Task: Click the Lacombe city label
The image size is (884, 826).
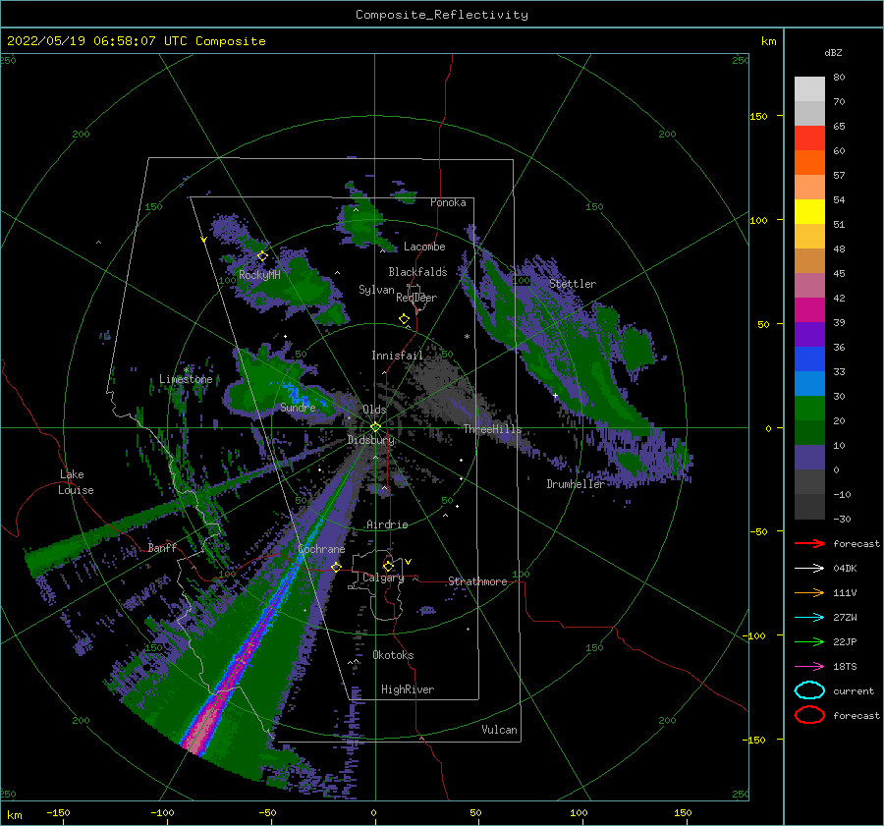Action: pyautogui.click(x=424, y=247)
